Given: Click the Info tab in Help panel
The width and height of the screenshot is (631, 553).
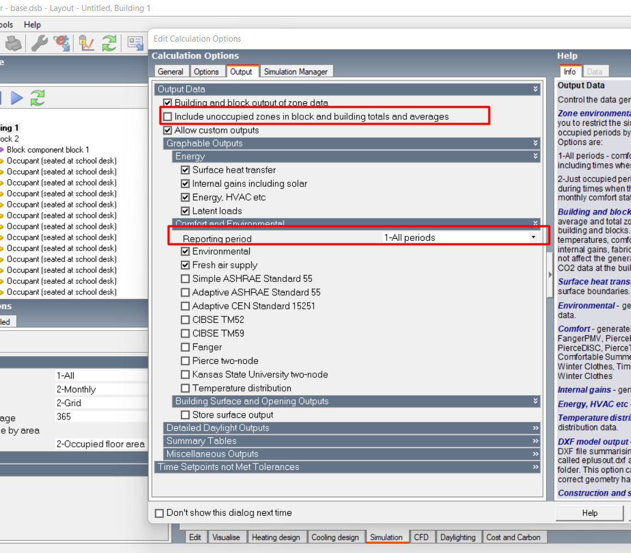Looking at the screenshot, I should pos(569,72).
